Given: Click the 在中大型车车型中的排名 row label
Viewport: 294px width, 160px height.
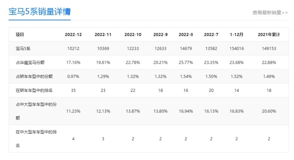Looking at the screenshot, I should tap(36, 139).
